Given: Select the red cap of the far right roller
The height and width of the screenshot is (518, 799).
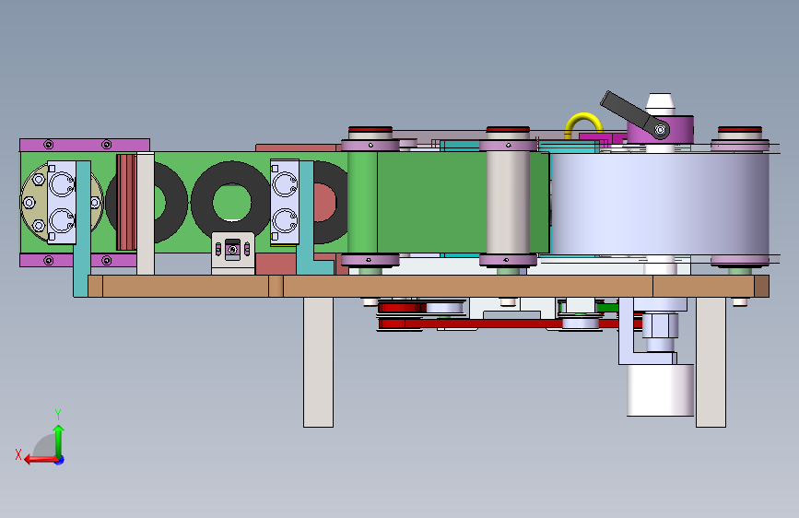Looking at the screenshot, I should pos(740,129).
